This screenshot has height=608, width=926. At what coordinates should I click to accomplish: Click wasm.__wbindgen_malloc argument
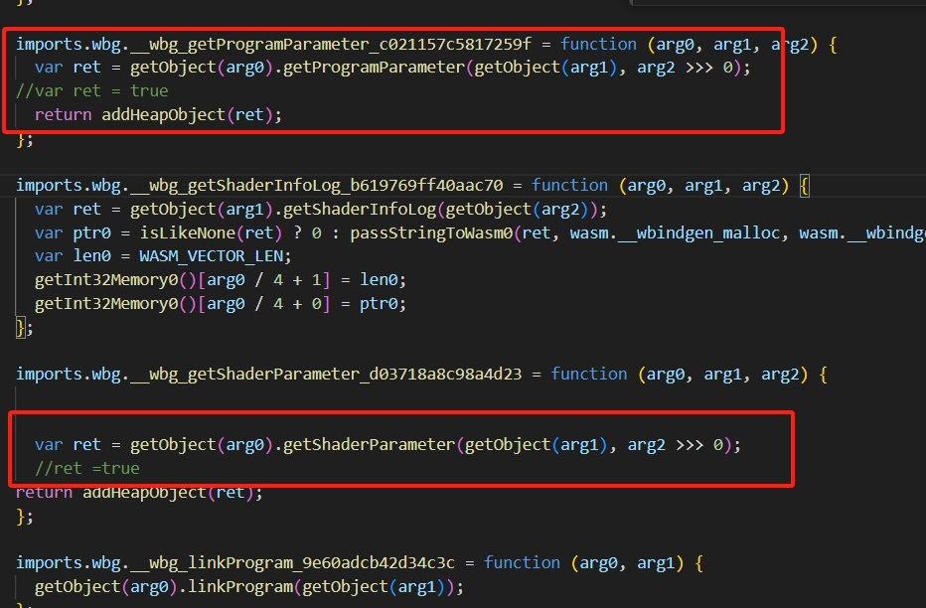[675, 233]
